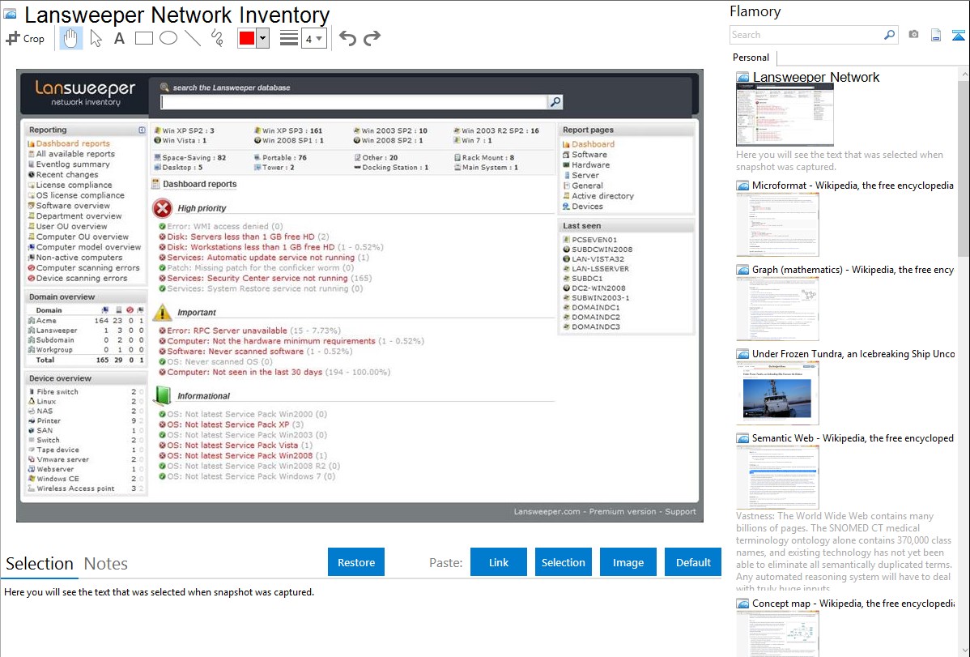
Task: Click the document page icon near search
Action: coord(936,35)
